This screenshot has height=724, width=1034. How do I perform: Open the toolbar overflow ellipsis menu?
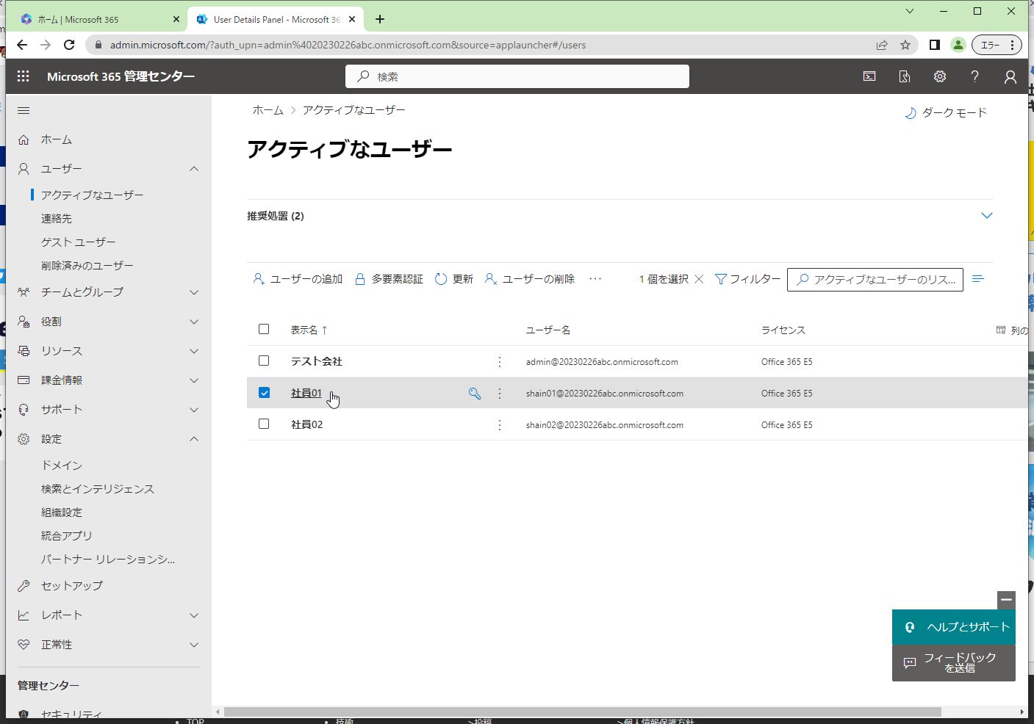coord(595,279)
